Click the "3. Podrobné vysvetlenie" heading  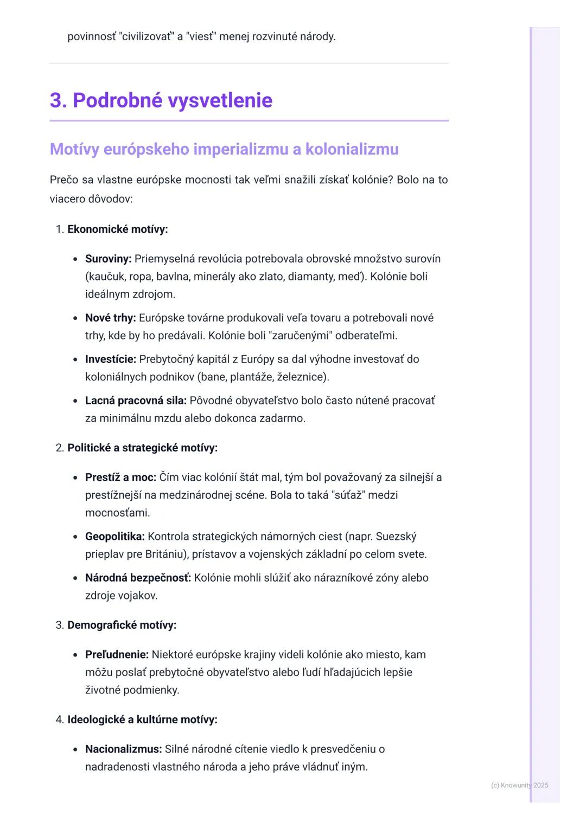click(161, 100)
